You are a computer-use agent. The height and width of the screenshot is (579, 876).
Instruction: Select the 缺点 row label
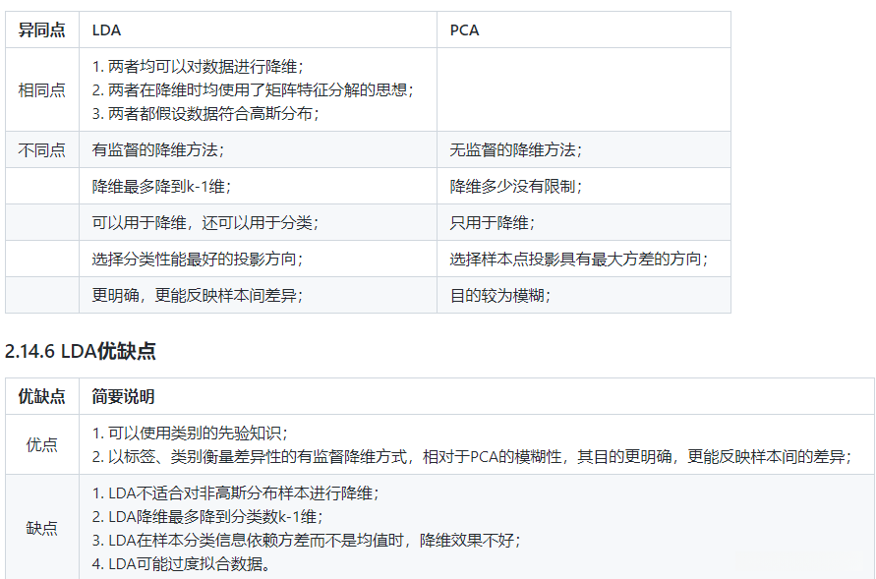click(x=42, y=527)
